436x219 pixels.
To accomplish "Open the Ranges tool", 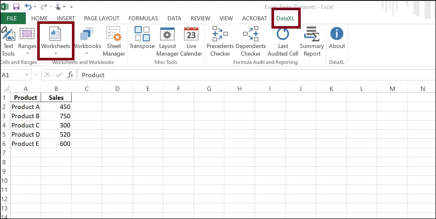I will tap(27, 42).
